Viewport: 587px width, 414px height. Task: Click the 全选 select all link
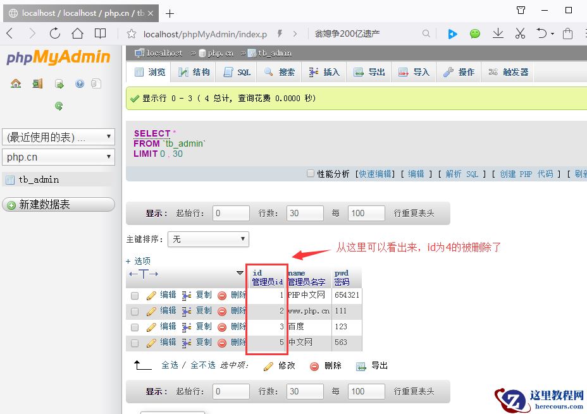[x=170, y=365]
